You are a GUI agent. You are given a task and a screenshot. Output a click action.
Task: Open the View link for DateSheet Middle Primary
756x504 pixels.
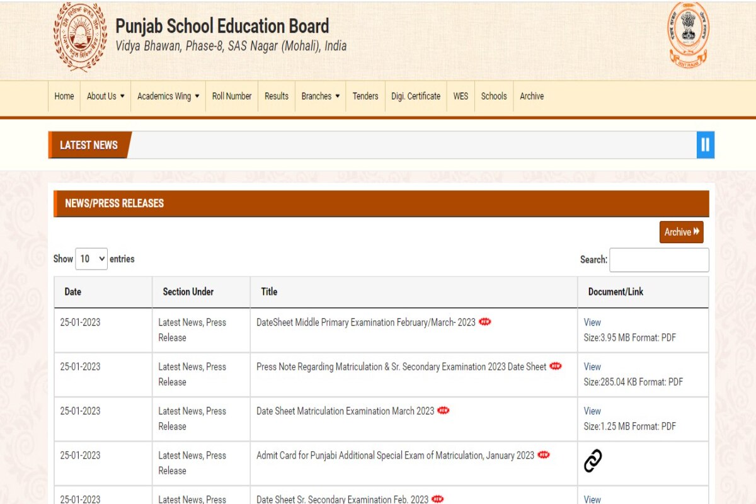point(592,322)
